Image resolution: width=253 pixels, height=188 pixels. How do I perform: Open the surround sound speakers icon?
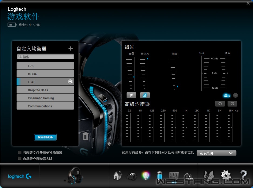(188, 176)
